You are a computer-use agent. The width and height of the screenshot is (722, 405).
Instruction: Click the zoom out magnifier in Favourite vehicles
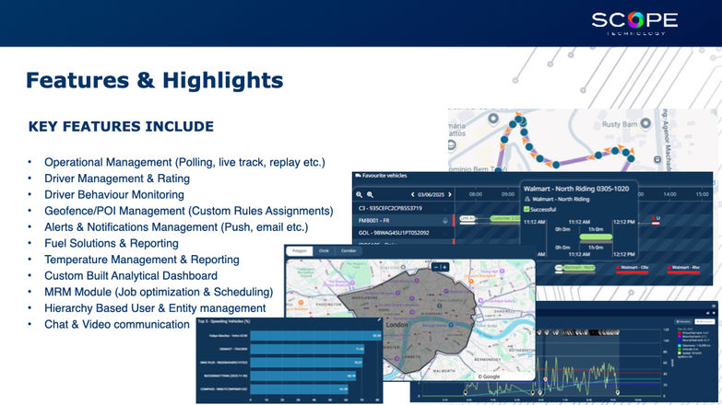tap(360, 194)
